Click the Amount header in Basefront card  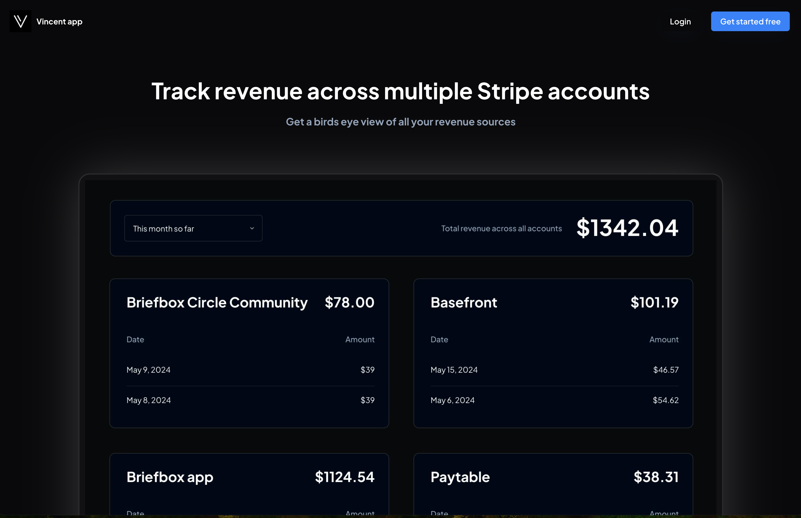[664, 339]
